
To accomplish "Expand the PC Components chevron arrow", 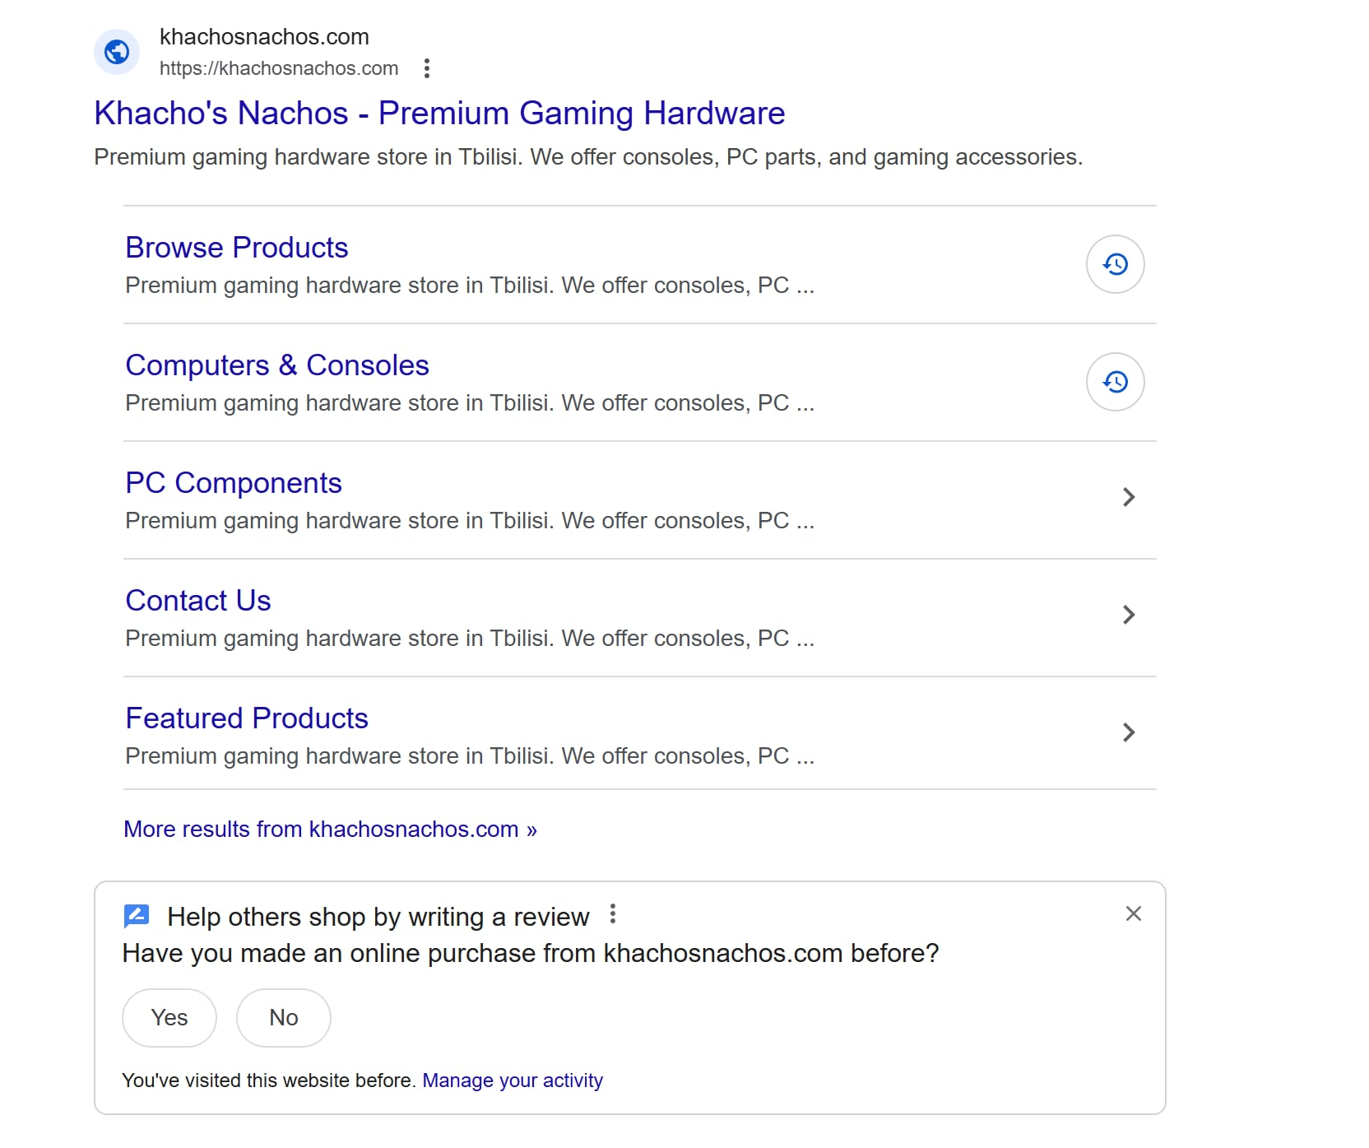I will coord(1128,497).
